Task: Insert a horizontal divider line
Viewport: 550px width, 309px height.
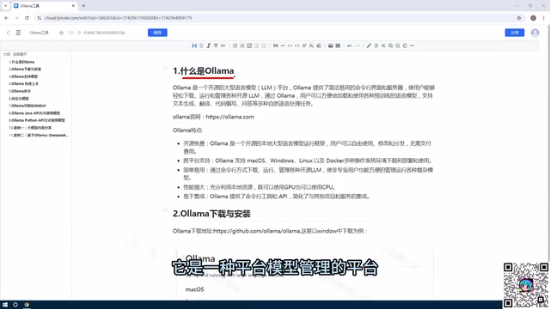Action: [283, 45]
